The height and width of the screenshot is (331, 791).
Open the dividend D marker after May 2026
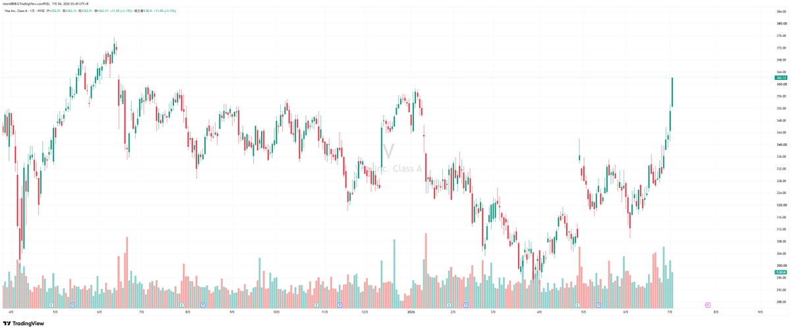click(599, 305)
